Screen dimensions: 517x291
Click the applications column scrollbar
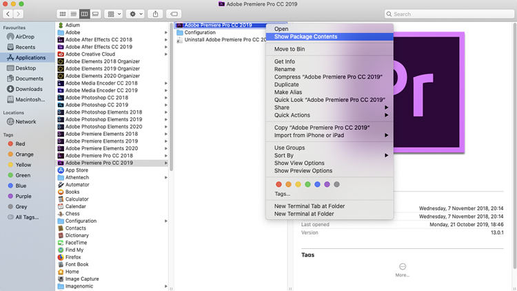171,97
